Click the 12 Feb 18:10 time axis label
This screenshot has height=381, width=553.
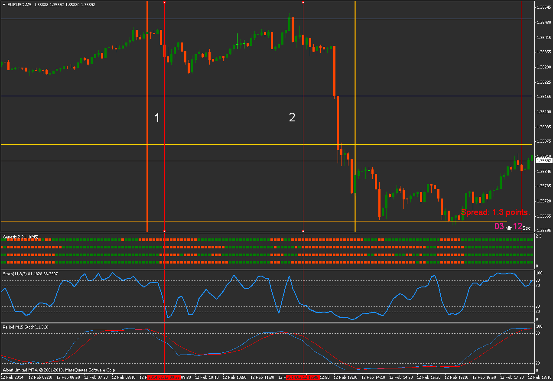[540, 378]
